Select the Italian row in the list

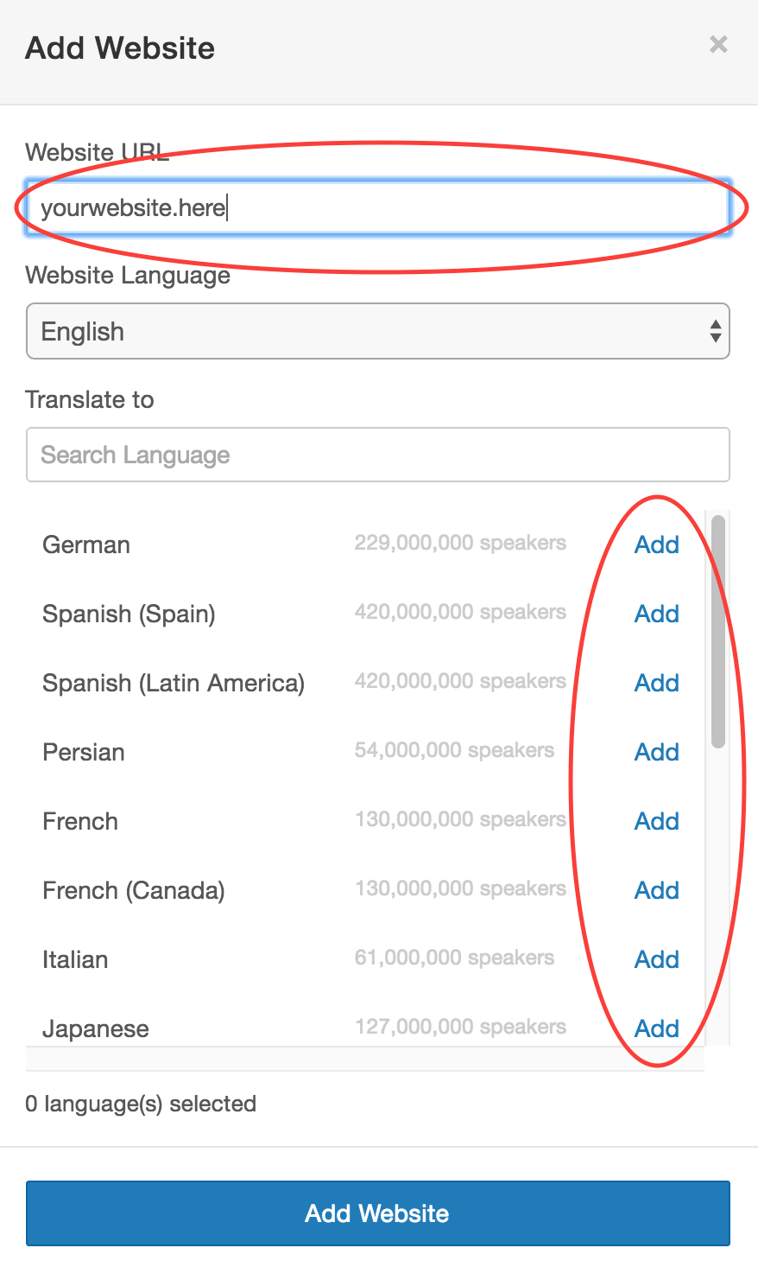pyautogui.click(x=74, y=959)
